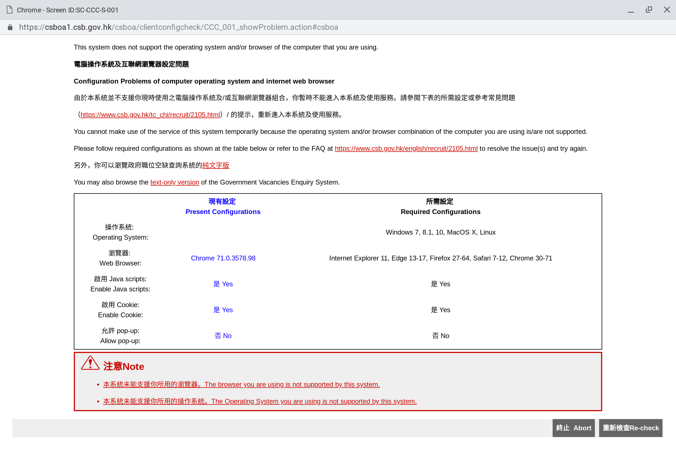Open the tc_chi recruit 2105.html FAQ link

[x=150, y=115]
